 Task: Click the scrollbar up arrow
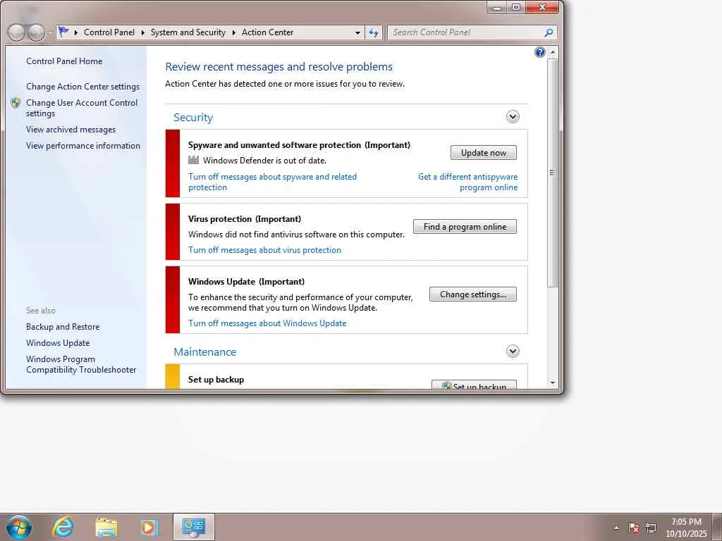tap(552, 52)
